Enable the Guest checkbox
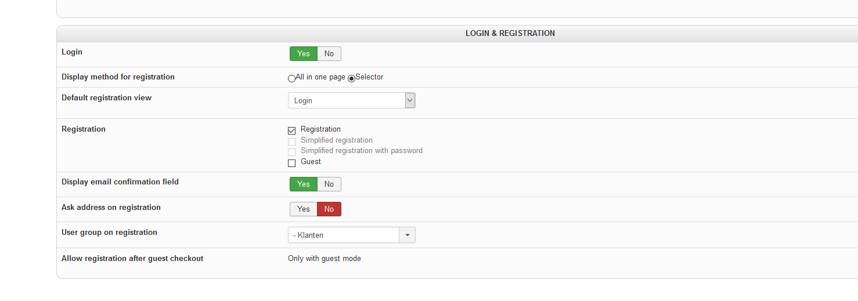Viewport: 858px width, 301px height. click(x=291, y=163)
